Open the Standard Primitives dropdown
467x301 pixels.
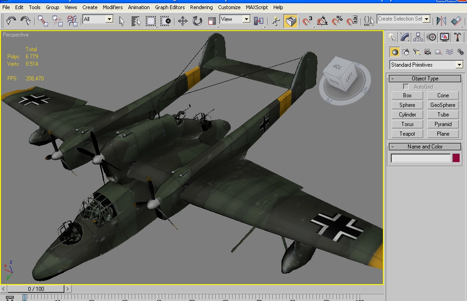pos(459,65)
